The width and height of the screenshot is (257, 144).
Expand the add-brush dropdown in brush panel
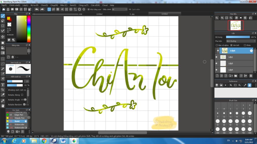(19, 131)
